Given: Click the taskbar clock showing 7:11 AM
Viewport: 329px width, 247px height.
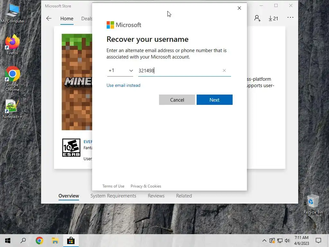Looking at the screenshot, I should tap(301, 241).
